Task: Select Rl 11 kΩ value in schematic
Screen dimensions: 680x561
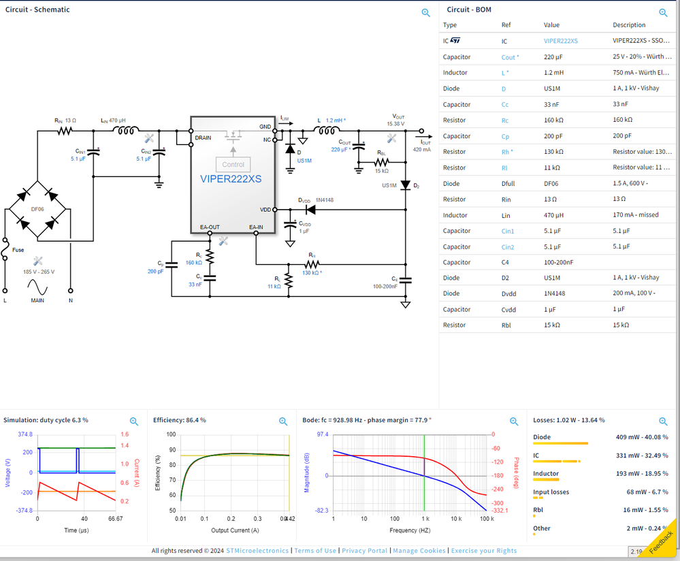Action: click(x=274, y=287)
